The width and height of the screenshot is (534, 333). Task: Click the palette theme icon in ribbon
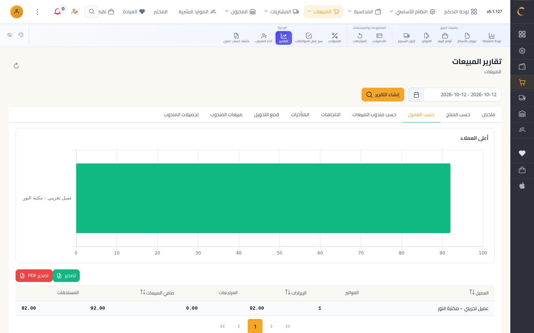point(21,35)
